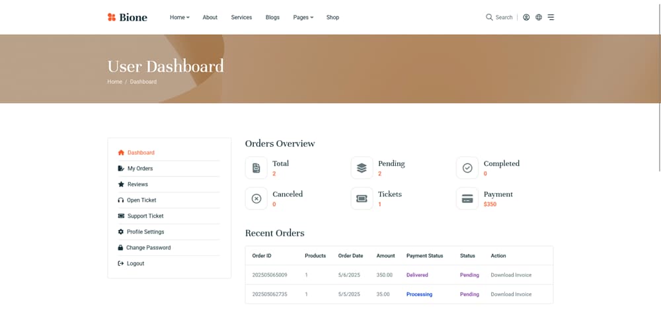Click the star icon beside Reviews
Viewport: 661px width, 326px height.
121,184
